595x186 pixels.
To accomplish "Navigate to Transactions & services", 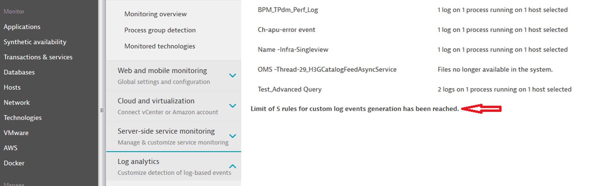I will (38, 57).
